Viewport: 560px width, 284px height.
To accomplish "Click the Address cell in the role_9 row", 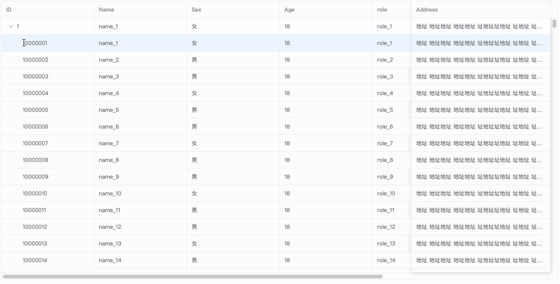I will [x=481, y=177].
